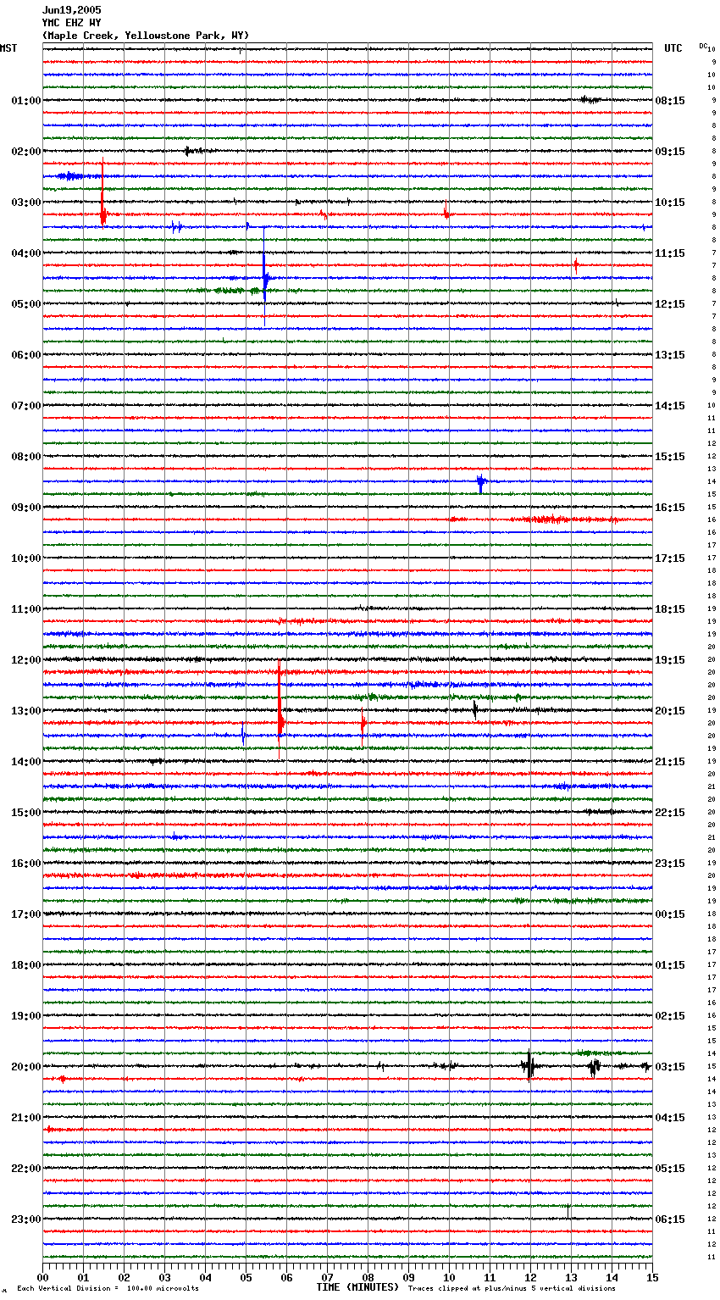The width and height of the screenshot is (720, 1300).
Task: Mark the black burst near minute 13.5 at 20:00
Action: 594,1066
